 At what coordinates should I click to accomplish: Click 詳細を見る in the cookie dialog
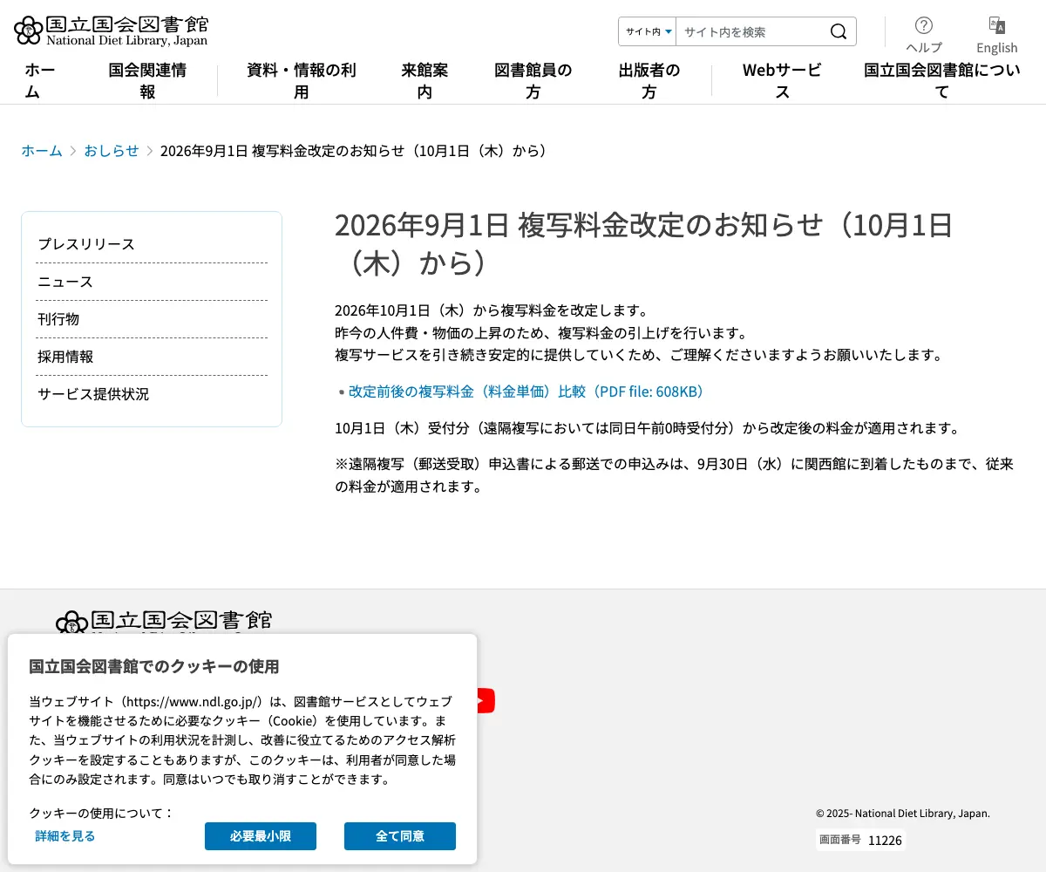[x=65, y=836]
